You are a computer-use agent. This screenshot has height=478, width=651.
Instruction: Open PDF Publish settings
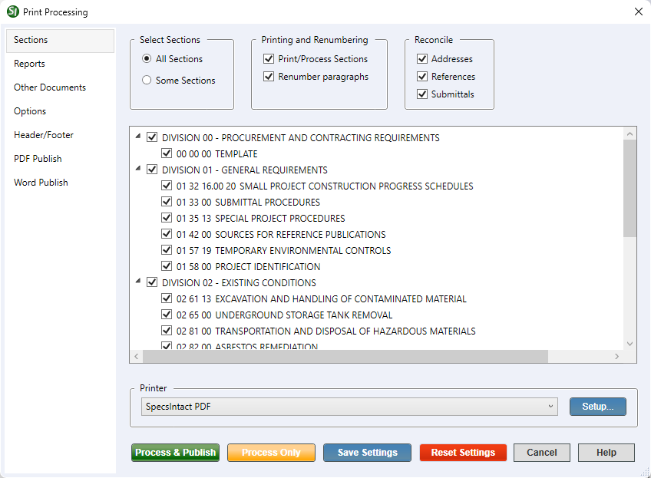38,159
